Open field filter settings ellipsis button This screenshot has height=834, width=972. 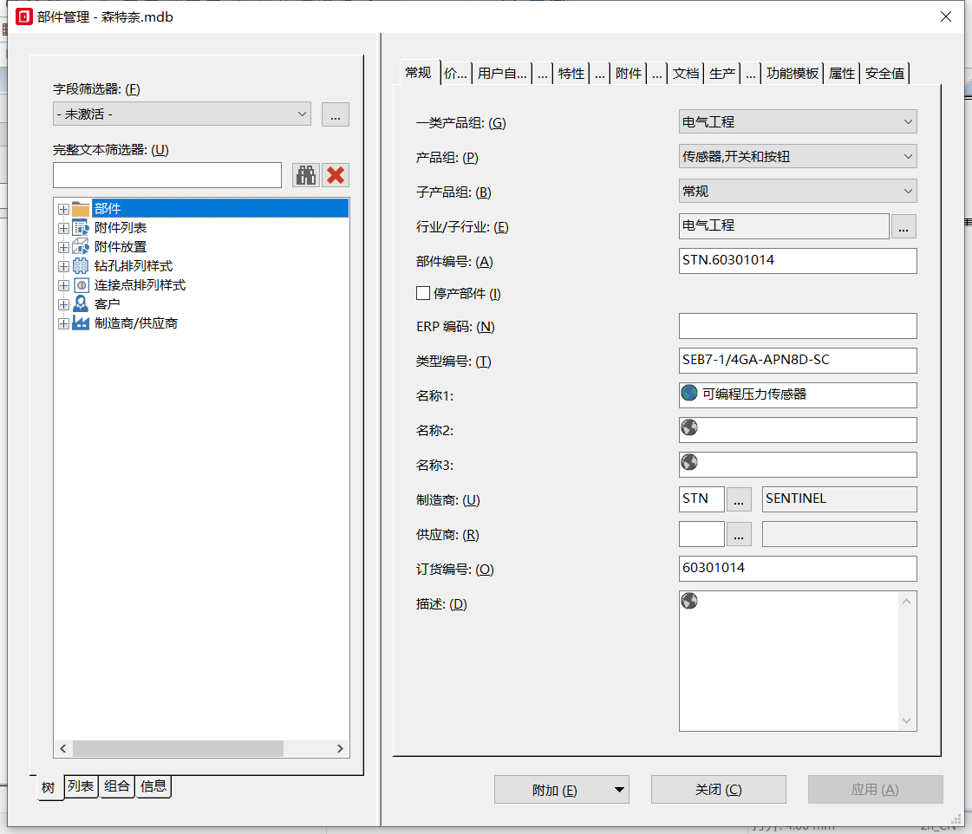coord(336,114)
